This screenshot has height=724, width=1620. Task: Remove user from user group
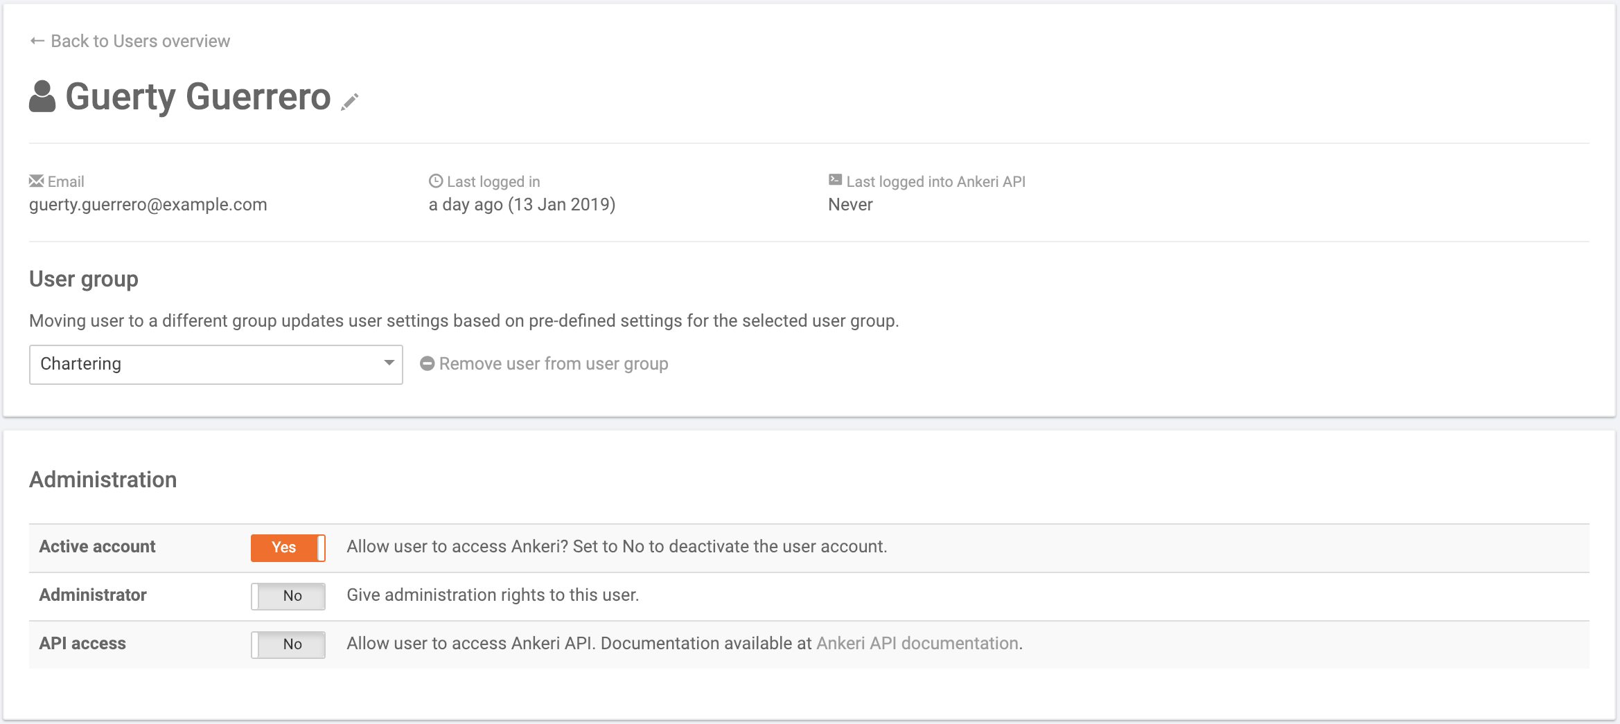coord(553,364)
